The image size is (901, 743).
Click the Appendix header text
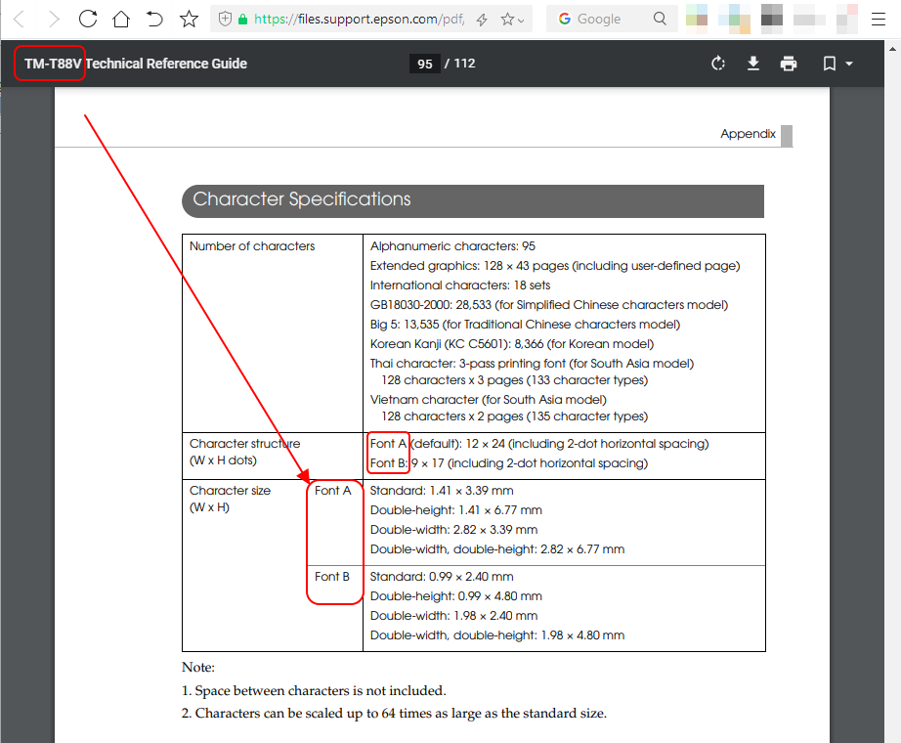(749, 134)
